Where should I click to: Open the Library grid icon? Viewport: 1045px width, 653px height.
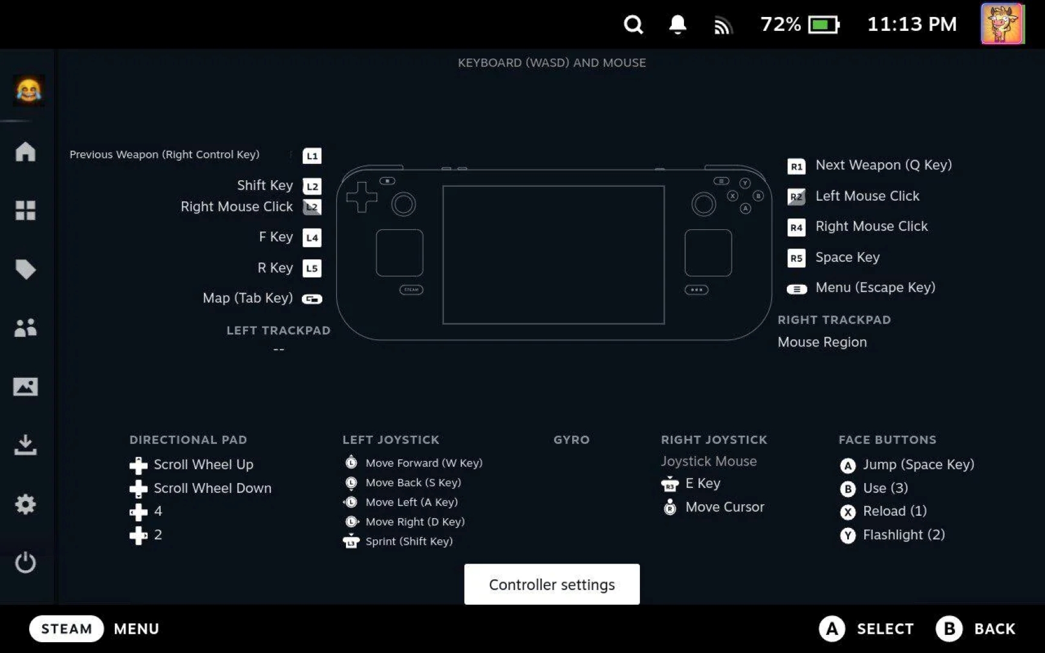tap(25, 210)
